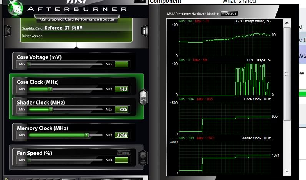
Task: Click the Core clock monitor graph
Action: tap(225, 118)
